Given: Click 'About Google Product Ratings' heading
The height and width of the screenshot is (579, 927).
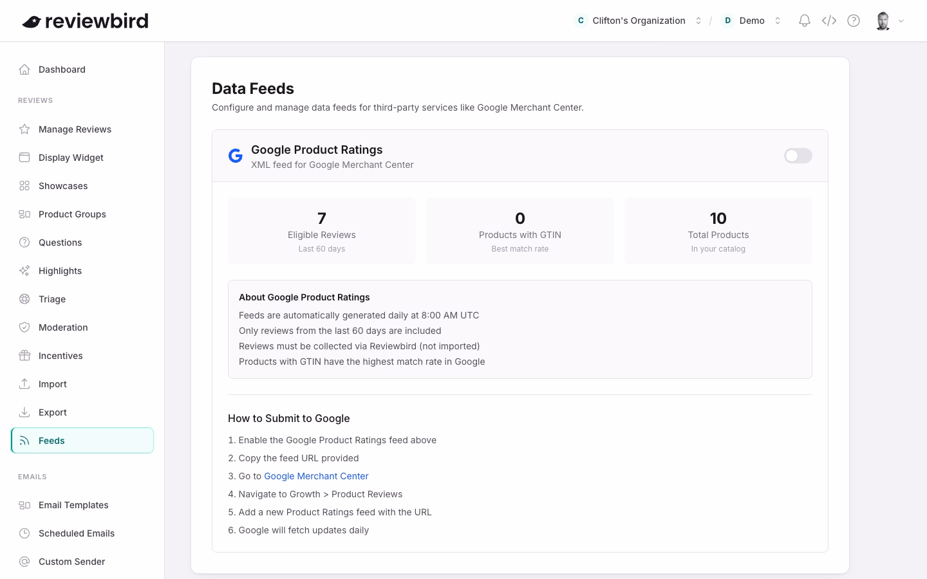Looking at the screenshot, I should click(304, 297).
